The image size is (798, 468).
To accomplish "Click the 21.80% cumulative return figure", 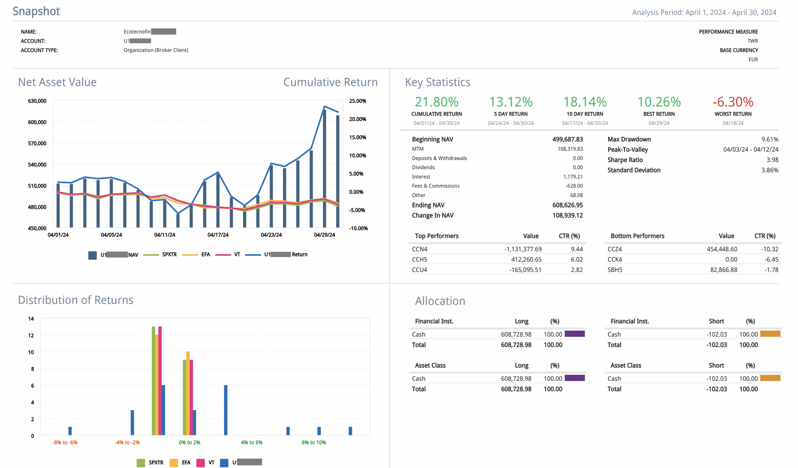I will pos(436,102).
